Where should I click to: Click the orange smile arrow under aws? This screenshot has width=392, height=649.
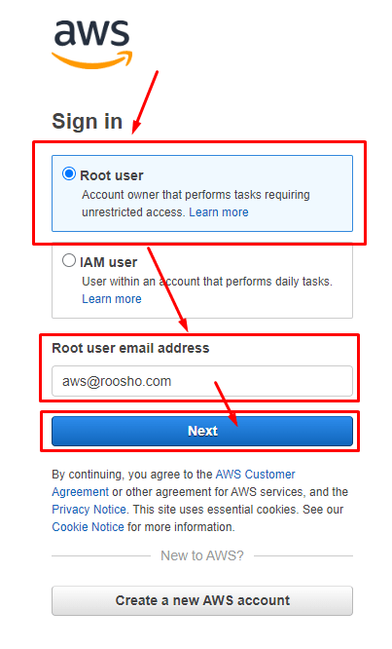pyautogui.click(x=91, y=60)
